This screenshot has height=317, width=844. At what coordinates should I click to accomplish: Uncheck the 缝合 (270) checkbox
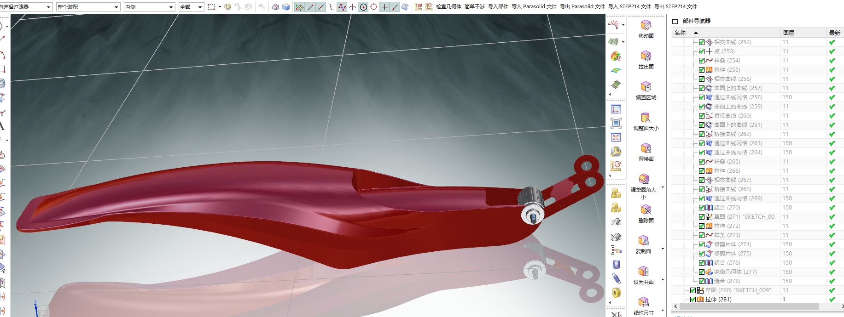(702, 207)
